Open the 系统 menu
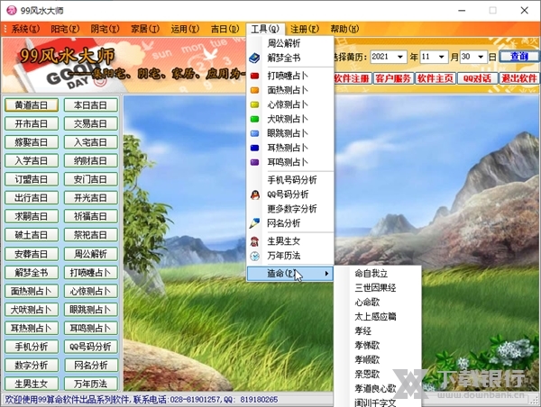 (25, 29)
